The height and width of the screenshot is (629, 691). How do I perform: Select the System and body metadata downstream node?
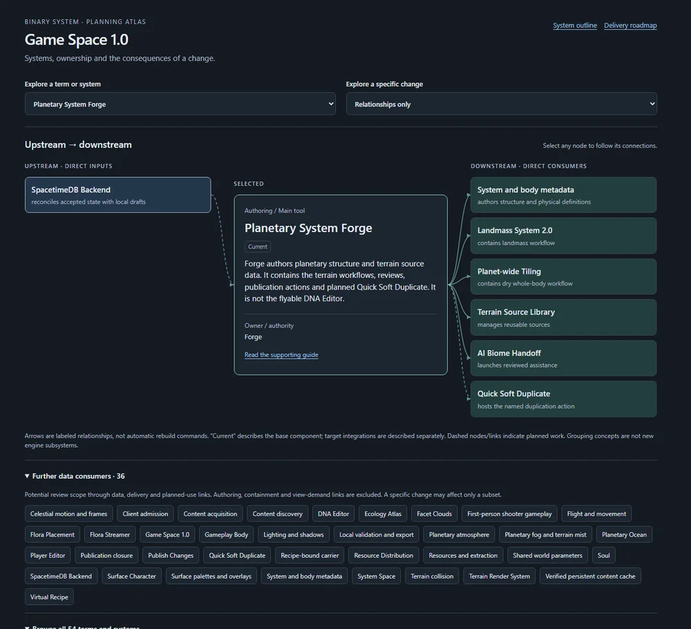point(563,196)
